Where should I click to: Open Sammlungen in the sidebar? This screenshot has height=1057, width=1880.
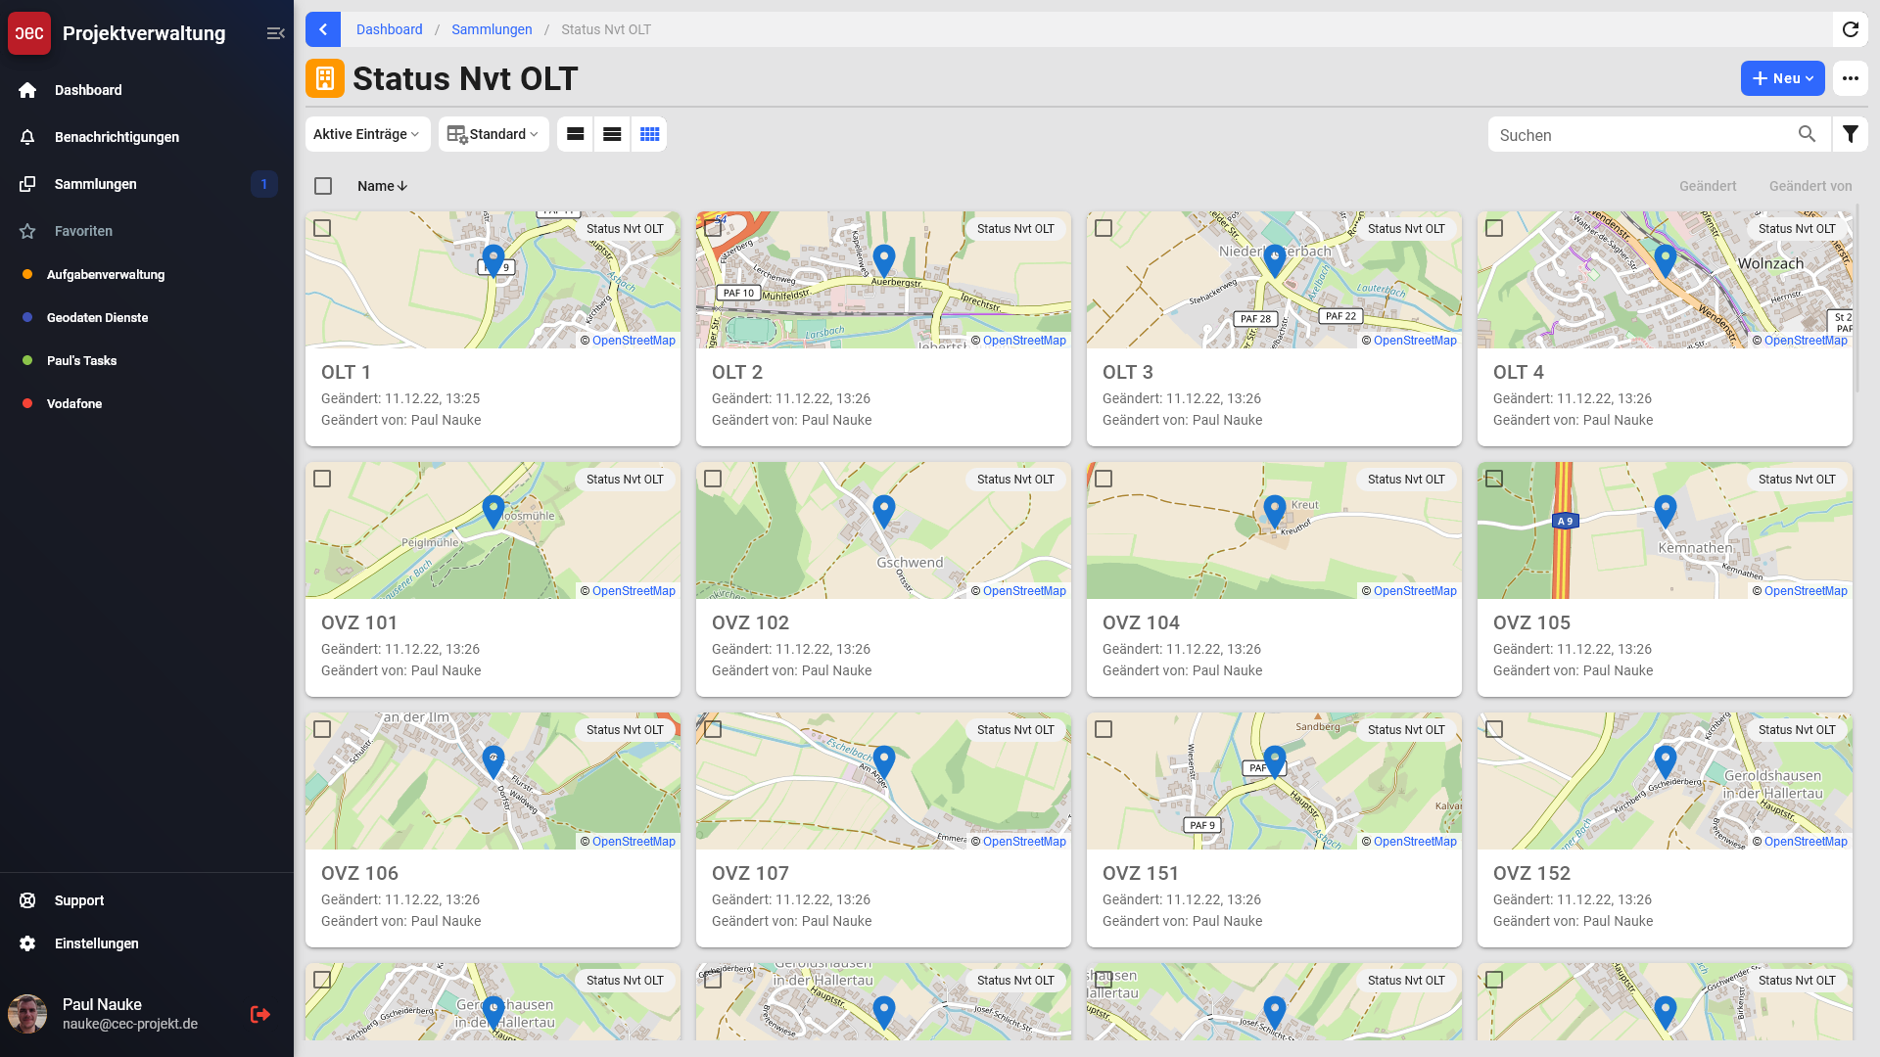[96, 184]
